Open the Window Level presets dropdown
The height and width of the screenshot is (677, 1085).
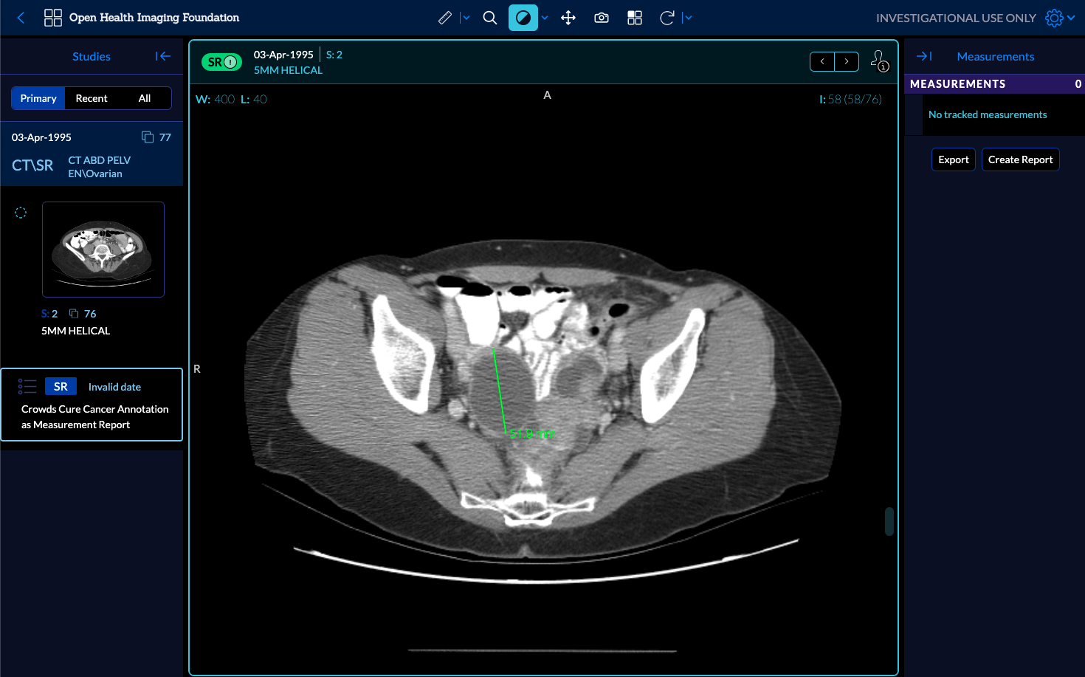tap(545, 18)
